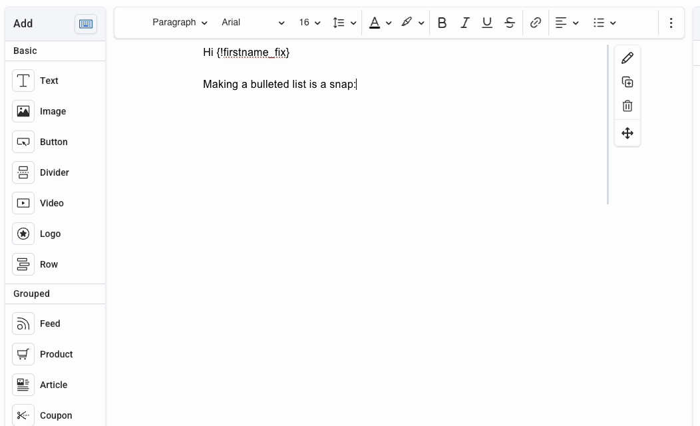Toggle italic formatting
This screenshot has height=426, width=700.
[x=464, y=22]
